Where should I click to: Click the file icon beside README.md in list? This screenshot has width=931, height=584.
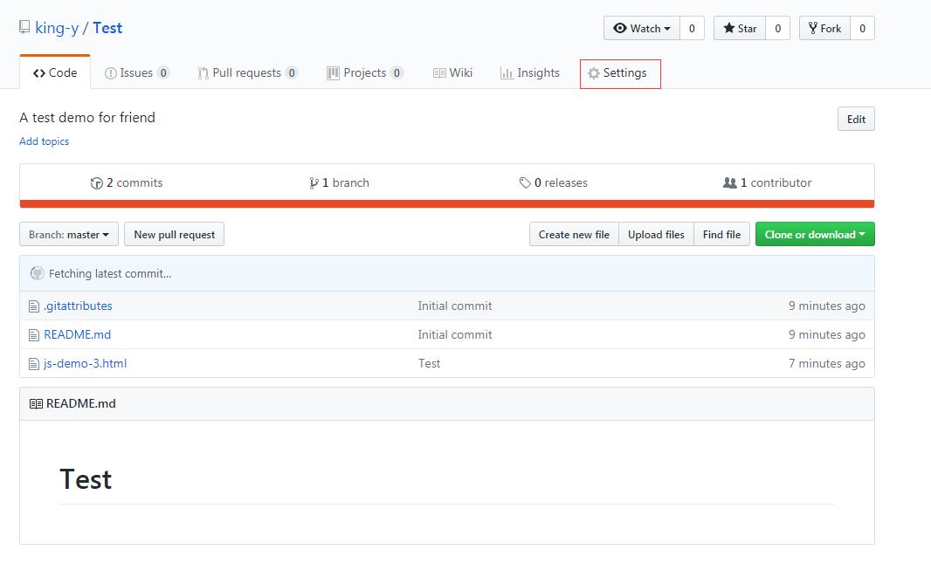(x=34, y=334)
